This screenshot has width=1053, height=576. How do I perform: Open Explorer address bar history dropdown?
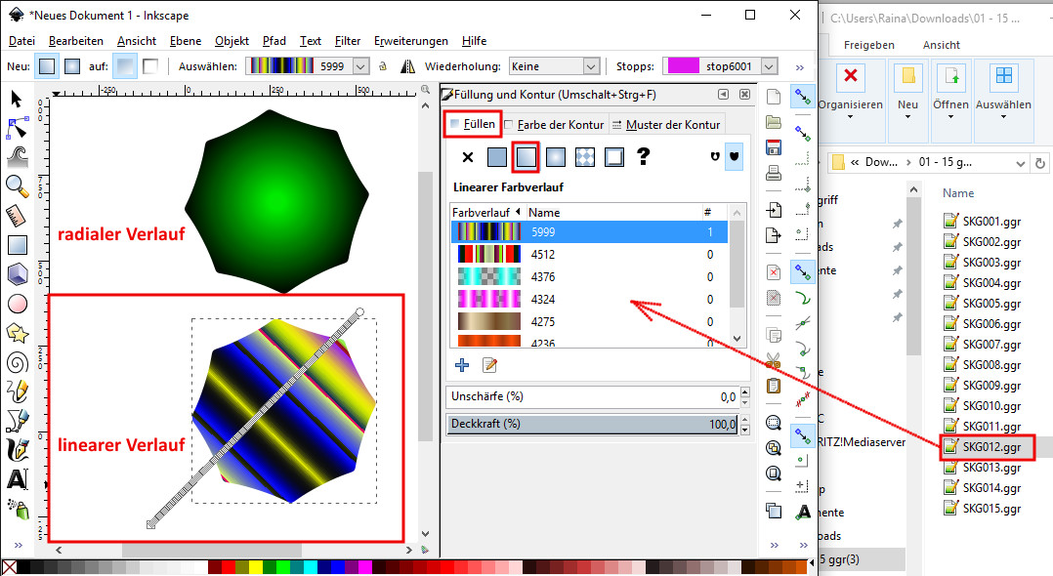[1020, 163]
